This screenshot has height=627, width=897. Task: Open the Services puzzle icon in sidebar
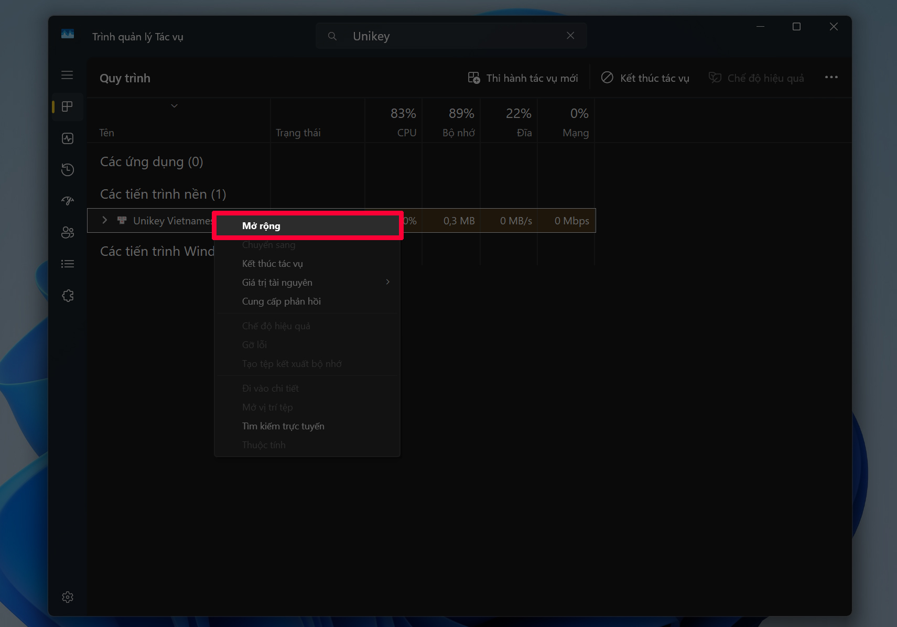[x=67, y=296]
